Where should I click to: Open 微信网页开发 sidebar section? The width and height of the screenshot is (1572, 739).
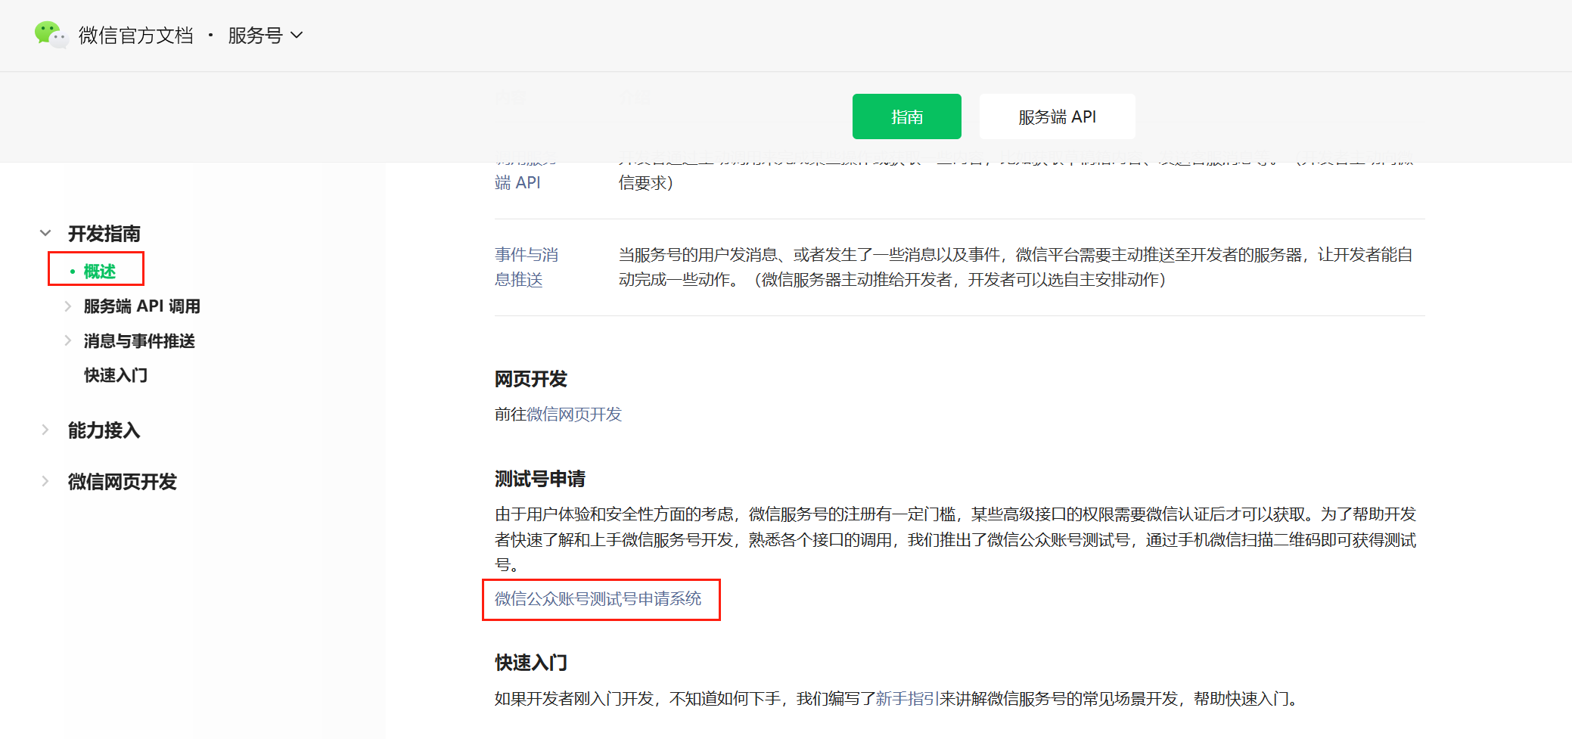(x=123, y=482)
